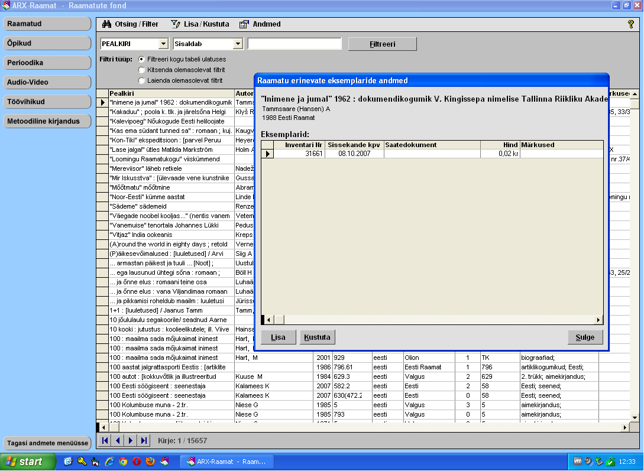Go to the previous record arrow
Image resolution: width=644 pixels, height=471 pixels.
click(118, 440)
